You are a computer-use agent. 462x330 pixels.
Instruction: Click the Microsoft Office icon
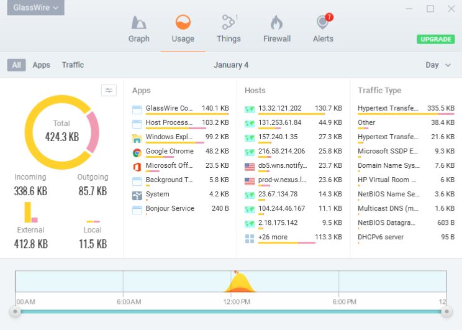pyautogui.click(x=137, y=167)
